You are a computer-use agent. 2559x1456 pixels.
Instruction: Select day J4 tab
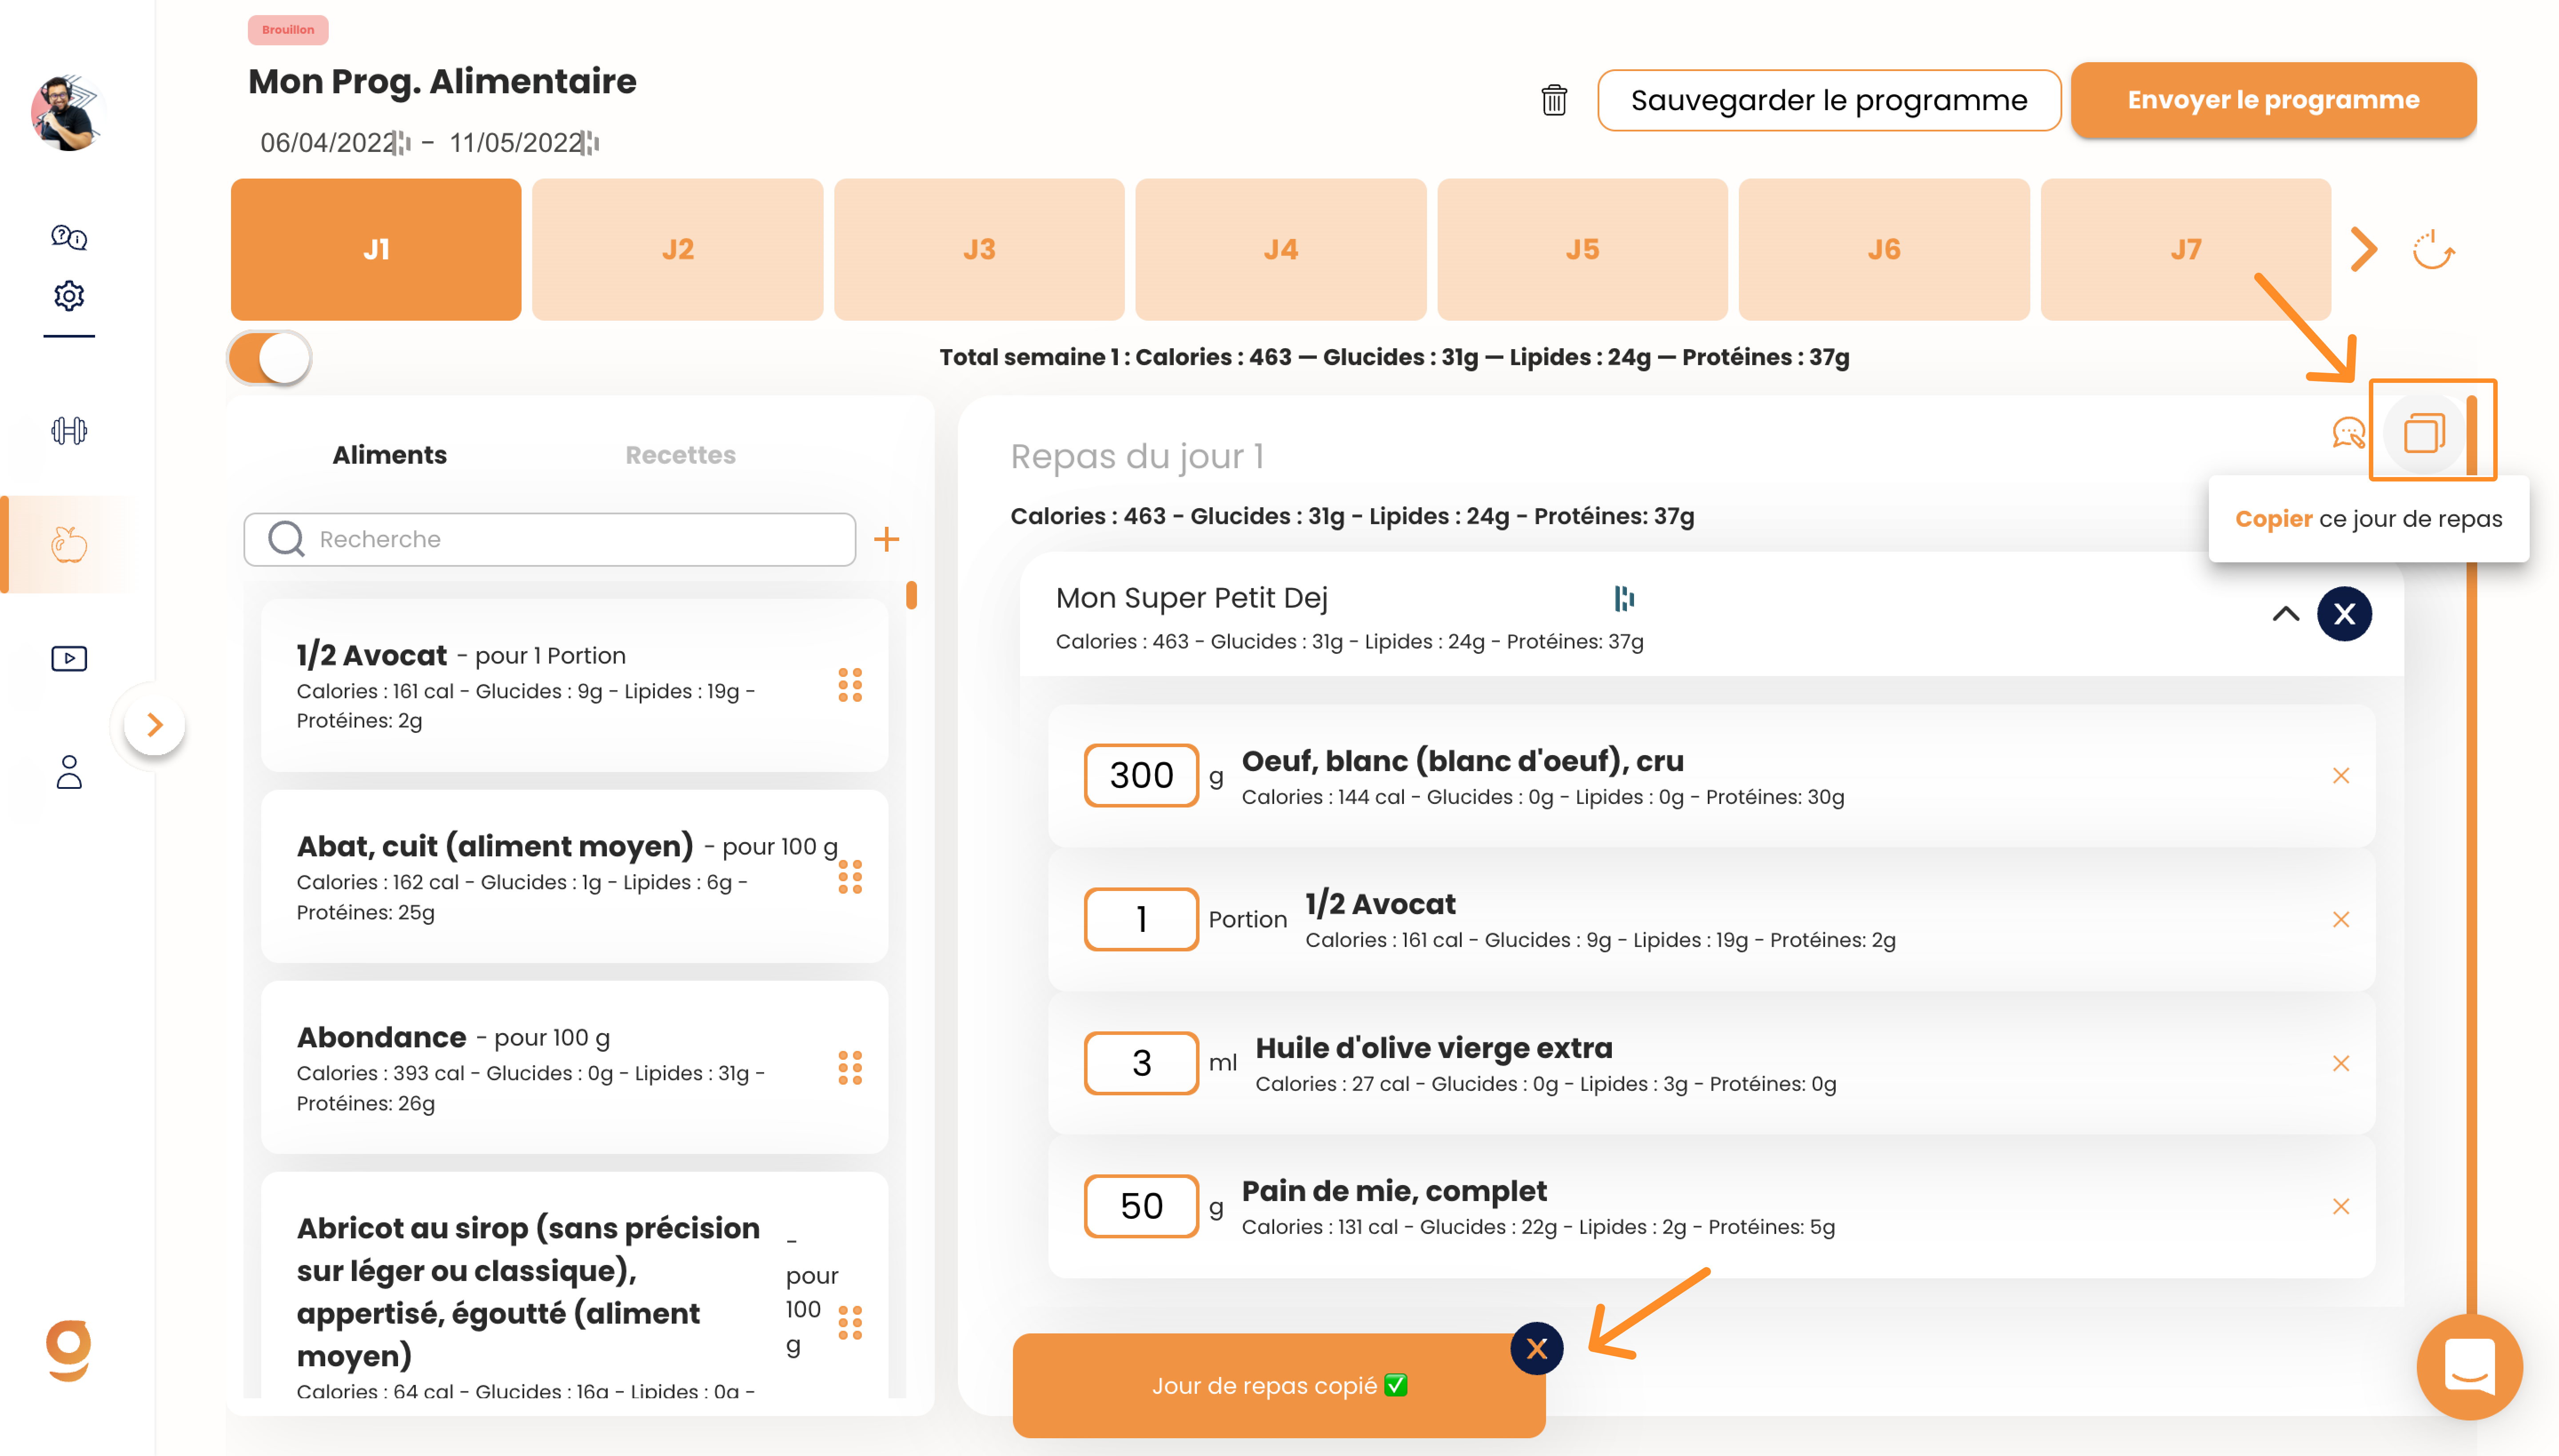pyautogui.click(x=1281, y=249)
